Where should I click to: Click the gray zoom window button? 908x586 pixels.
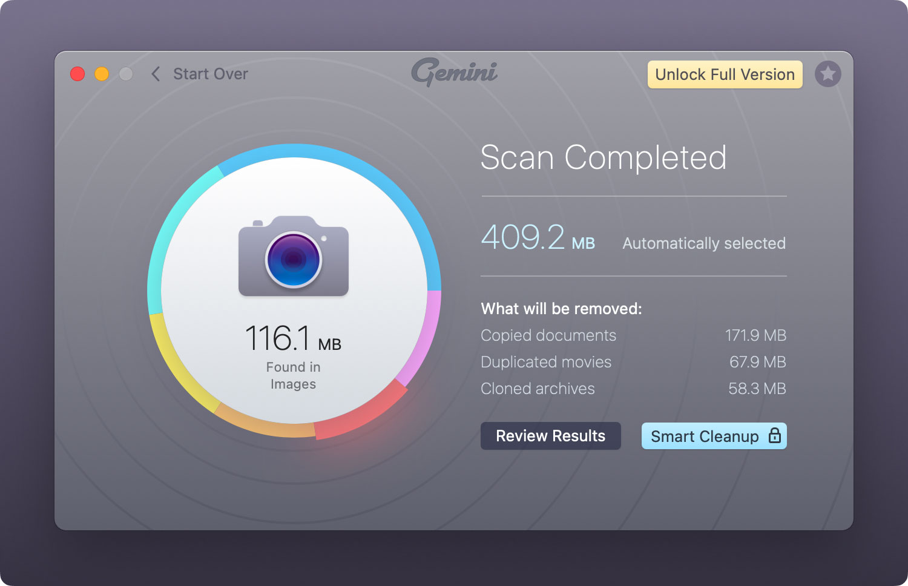pyautogui.click(x=126, y=74)
